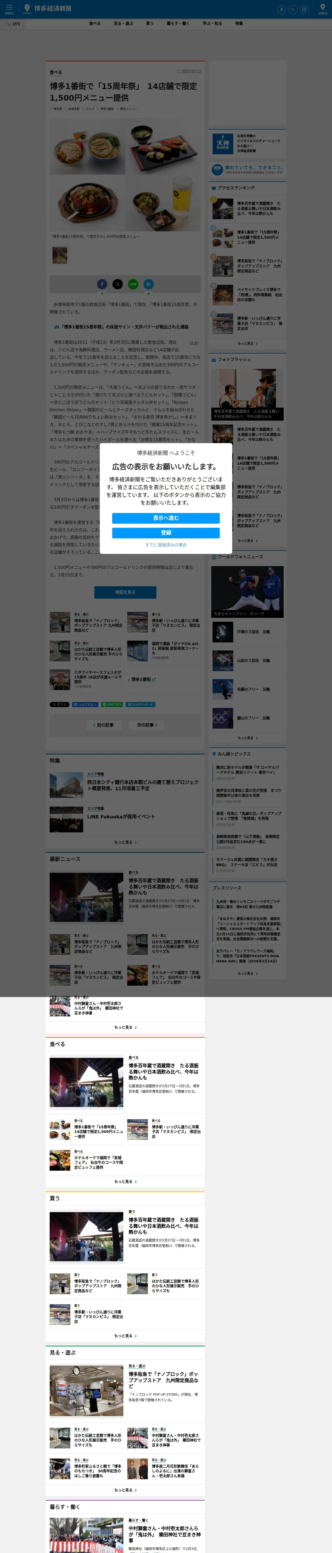Share article via round Facebook icon
This screenshot has height=1553, width=332.
tap(102, 283)
